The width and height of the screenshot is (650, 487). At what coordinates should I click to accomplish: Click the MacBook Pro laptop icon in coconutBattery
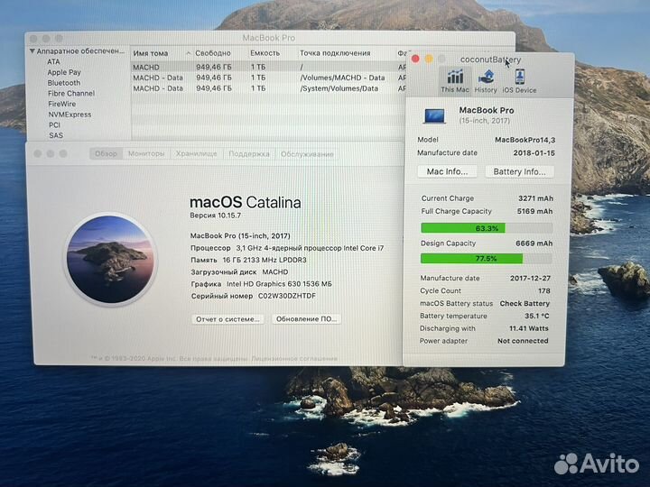coord(434,115)
